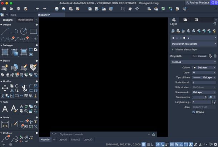Add a new layout with plus button
This screenshot has height=147, width=218.
point(54,139)
